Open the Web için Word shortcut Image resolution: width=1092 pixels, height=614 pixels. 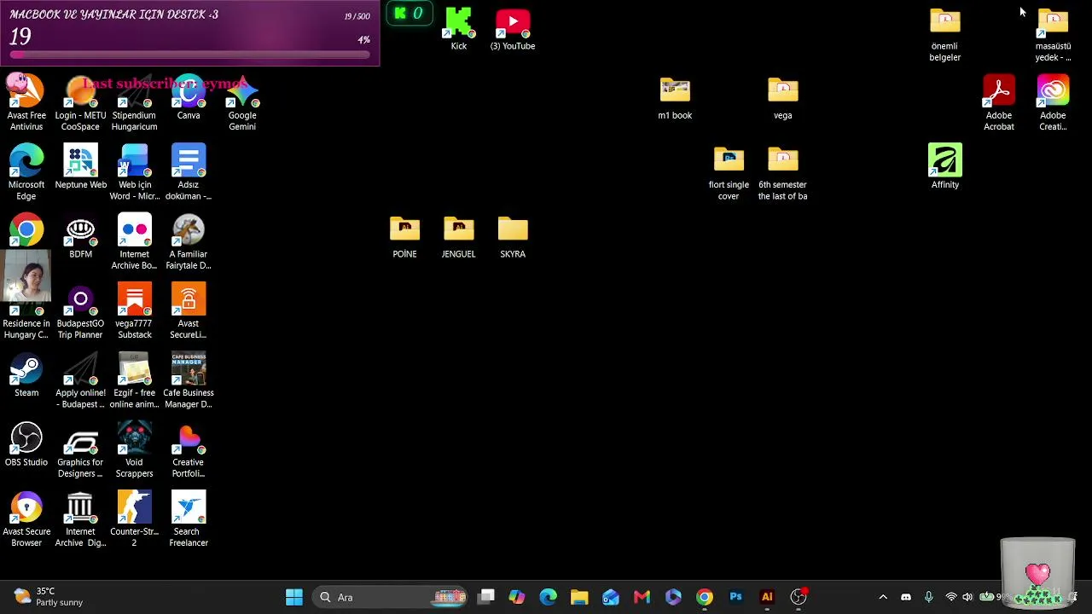click(x=134, y=171)
